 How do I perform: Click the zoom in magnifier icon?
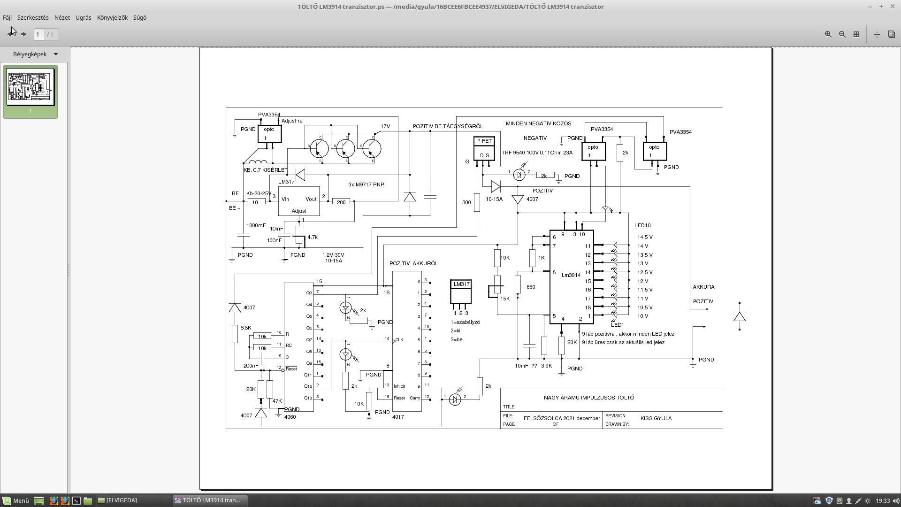pyautogui.click(x=828, y=34)
